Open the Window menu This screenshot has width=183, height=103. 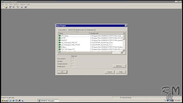coord(23,4)
